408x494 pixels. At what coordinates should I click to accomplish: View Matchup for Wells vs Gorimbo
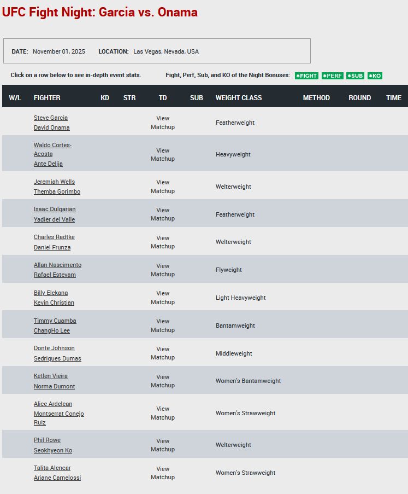point(163,187)
